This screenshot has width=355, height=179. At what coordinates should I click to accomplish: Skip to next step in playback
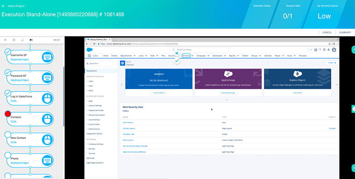(x=31, y=40)
